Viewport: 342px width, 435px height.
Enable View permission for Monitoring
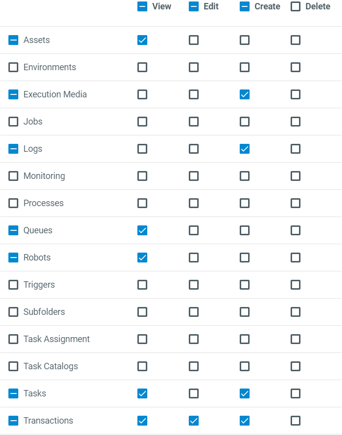coord(142,176)
